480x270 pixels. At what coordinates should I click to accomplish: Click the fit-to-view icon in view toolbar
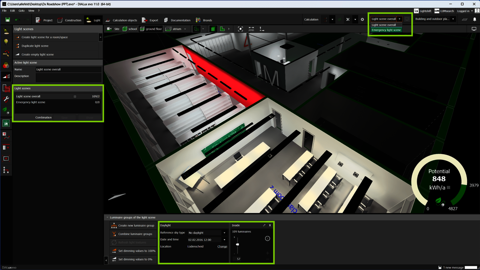pyautogui.click(x=240, y=29)
